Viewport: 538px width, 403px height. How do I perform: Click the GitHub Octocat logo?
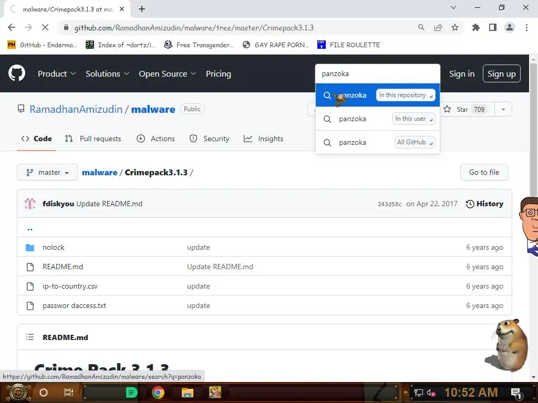16,73
